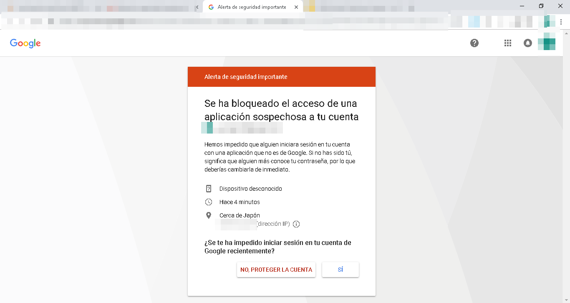Click the IP address info icon

point(296,224)
